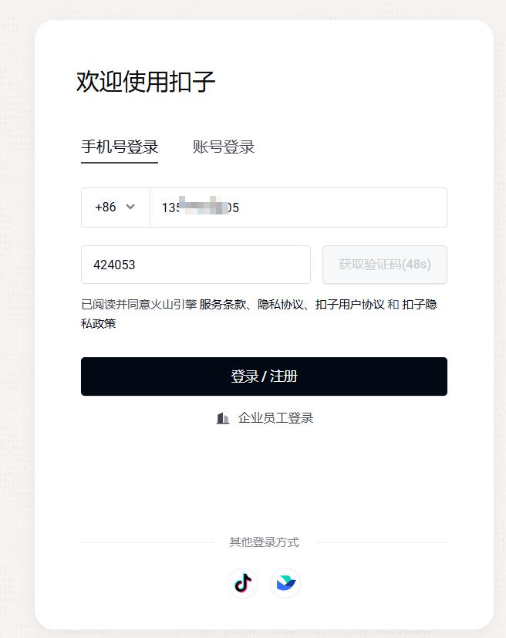The width and height of the screenshot is (506, 638).
Task: Switch to the 账号登录 tab
Action: (x=224, y=147)
